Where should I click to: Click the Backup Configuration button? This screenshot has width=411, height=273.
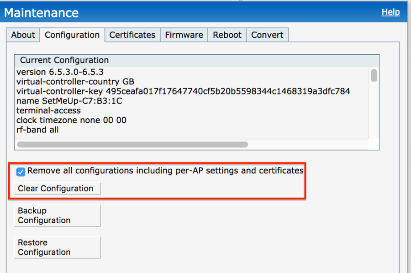click(57, 215)
